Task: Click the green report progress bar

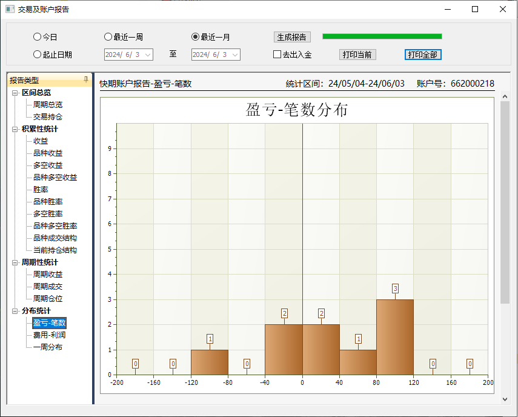Action: click(382, 36)
